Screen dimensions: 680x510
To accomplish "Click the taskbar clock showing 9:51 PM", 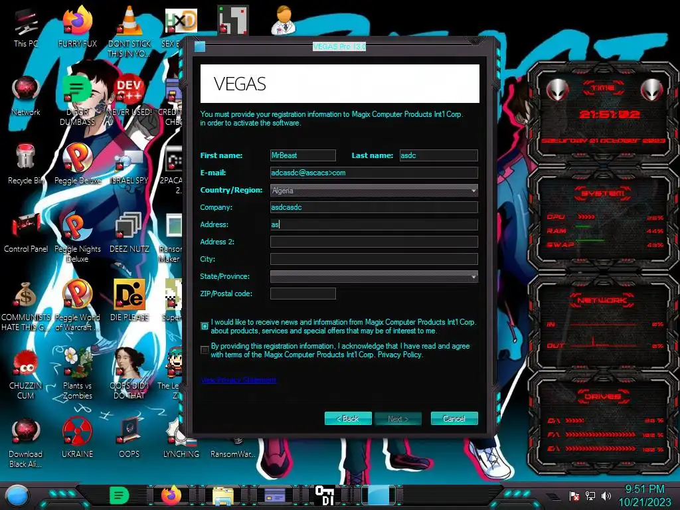I will pos(645,495).
